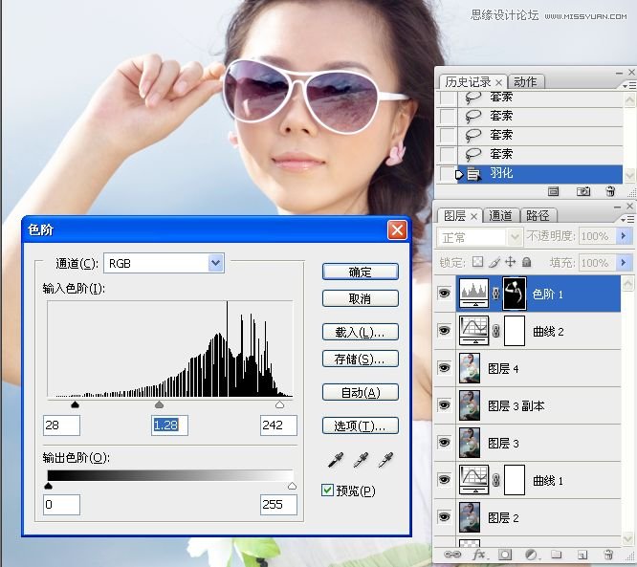
Task: Hide the 图层 4 layer
Action: [444, 368]
